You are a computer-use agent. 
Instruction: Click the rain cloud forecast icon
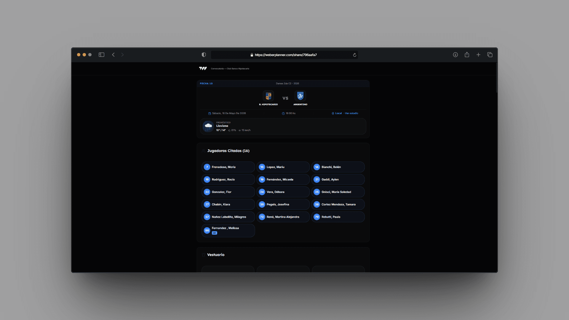tap(208, 127)
